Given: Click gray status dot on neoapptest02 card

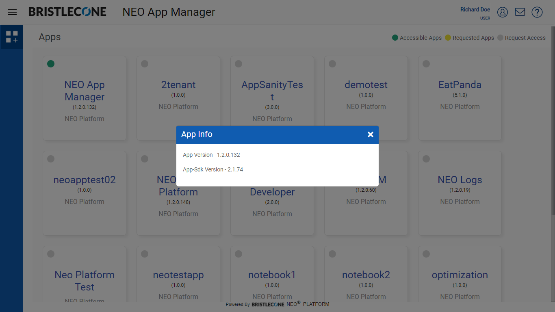Looking at the screenshot, I should pos(51,159).
